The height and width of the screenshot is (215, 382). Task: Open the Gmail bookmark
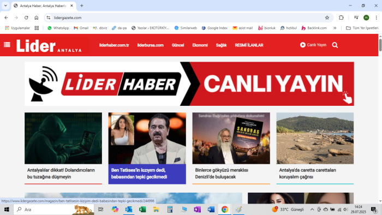pyautogui.click(x=81, y=28)
